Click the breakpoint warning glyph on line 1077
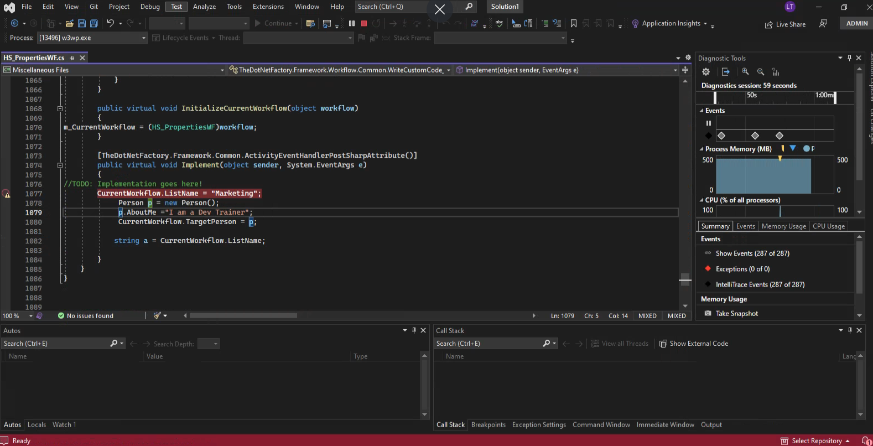 7,194
